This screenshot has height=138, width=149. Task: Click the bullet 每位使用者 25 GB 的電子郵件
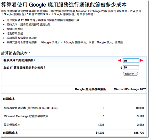[x=43, y=20]
